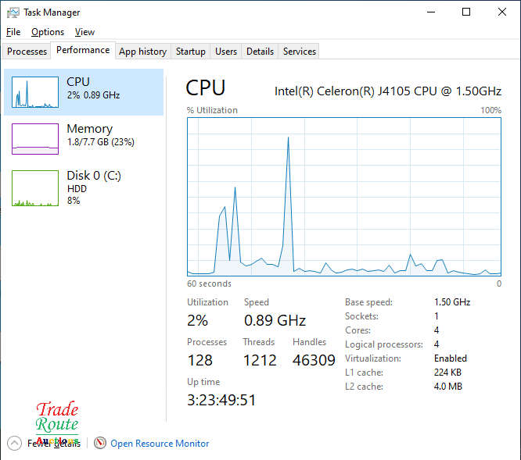Screen dimensions: 521x460
Task: Select the Memory usage graph thumbnail
Action: tap(35, 139)
